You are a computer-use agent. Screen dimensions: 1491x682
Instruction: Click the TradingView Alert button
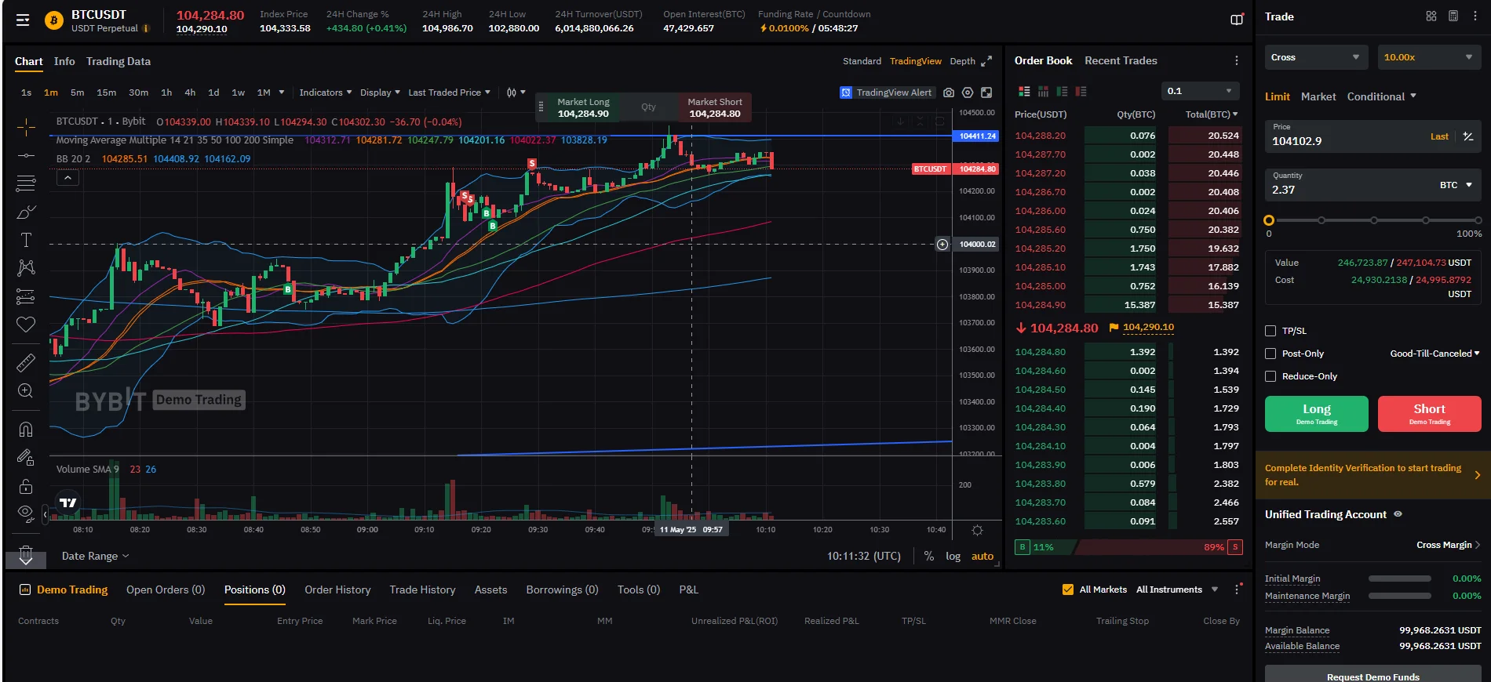886,93
